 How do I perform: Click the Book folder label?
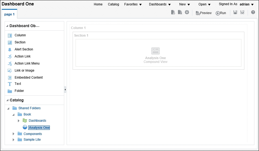(x=27, y=114)
